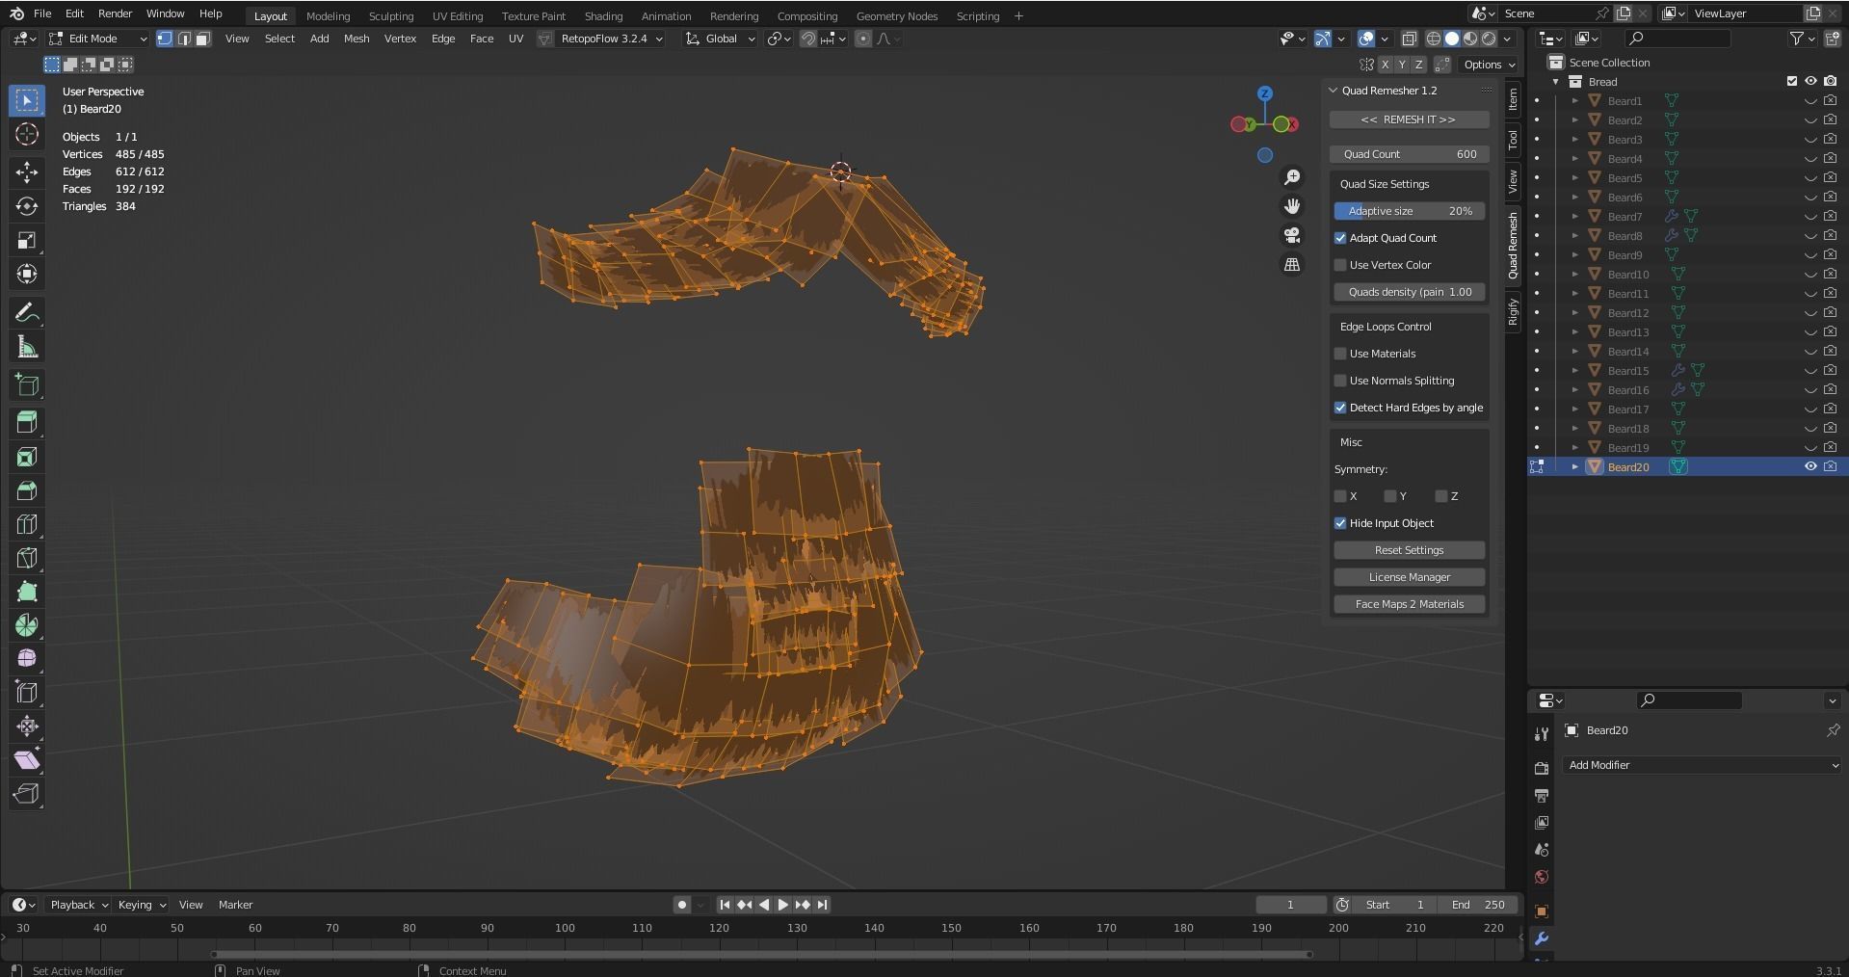This screenshot has height=977, width=1849.
Task: Switch to vertex select mode
Action: pyautogui.click(x=165, y=39)
